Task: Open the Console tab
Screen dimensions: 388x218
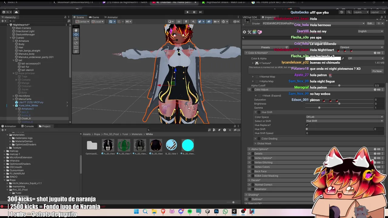Action: (x=28, y=126)
